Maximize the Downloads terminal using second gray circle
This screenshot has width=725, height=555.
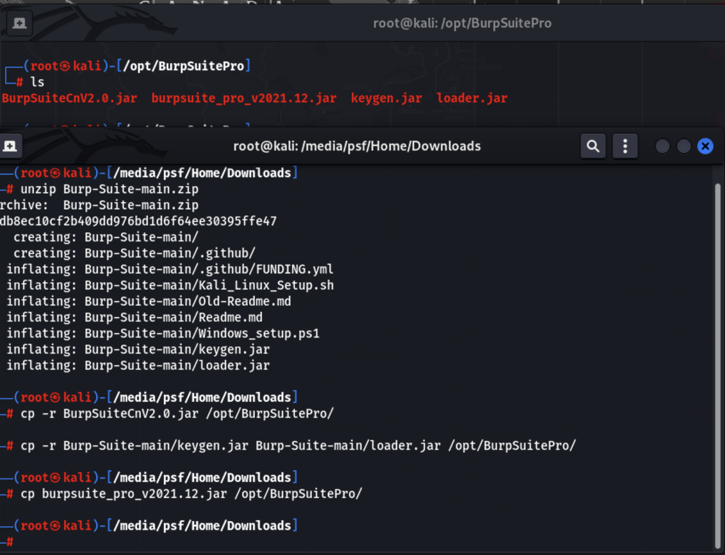[683, 146]
